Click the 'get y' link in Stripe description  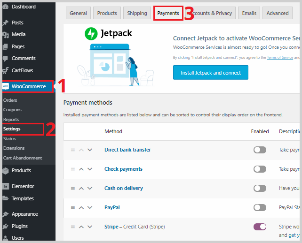[294, 235]
